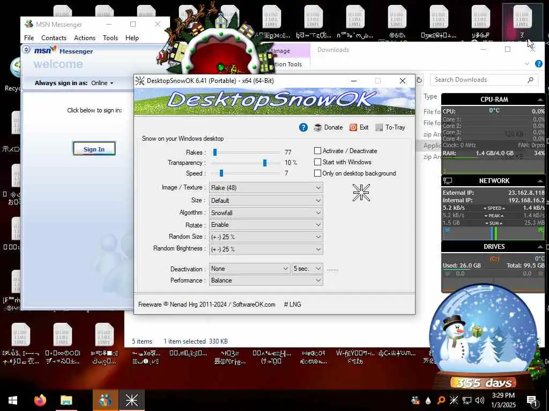This screenshot has height=411, width=549.
Task: Toggle the Activate / Deactivate checkbox
Action: click(x=317, y=150)
